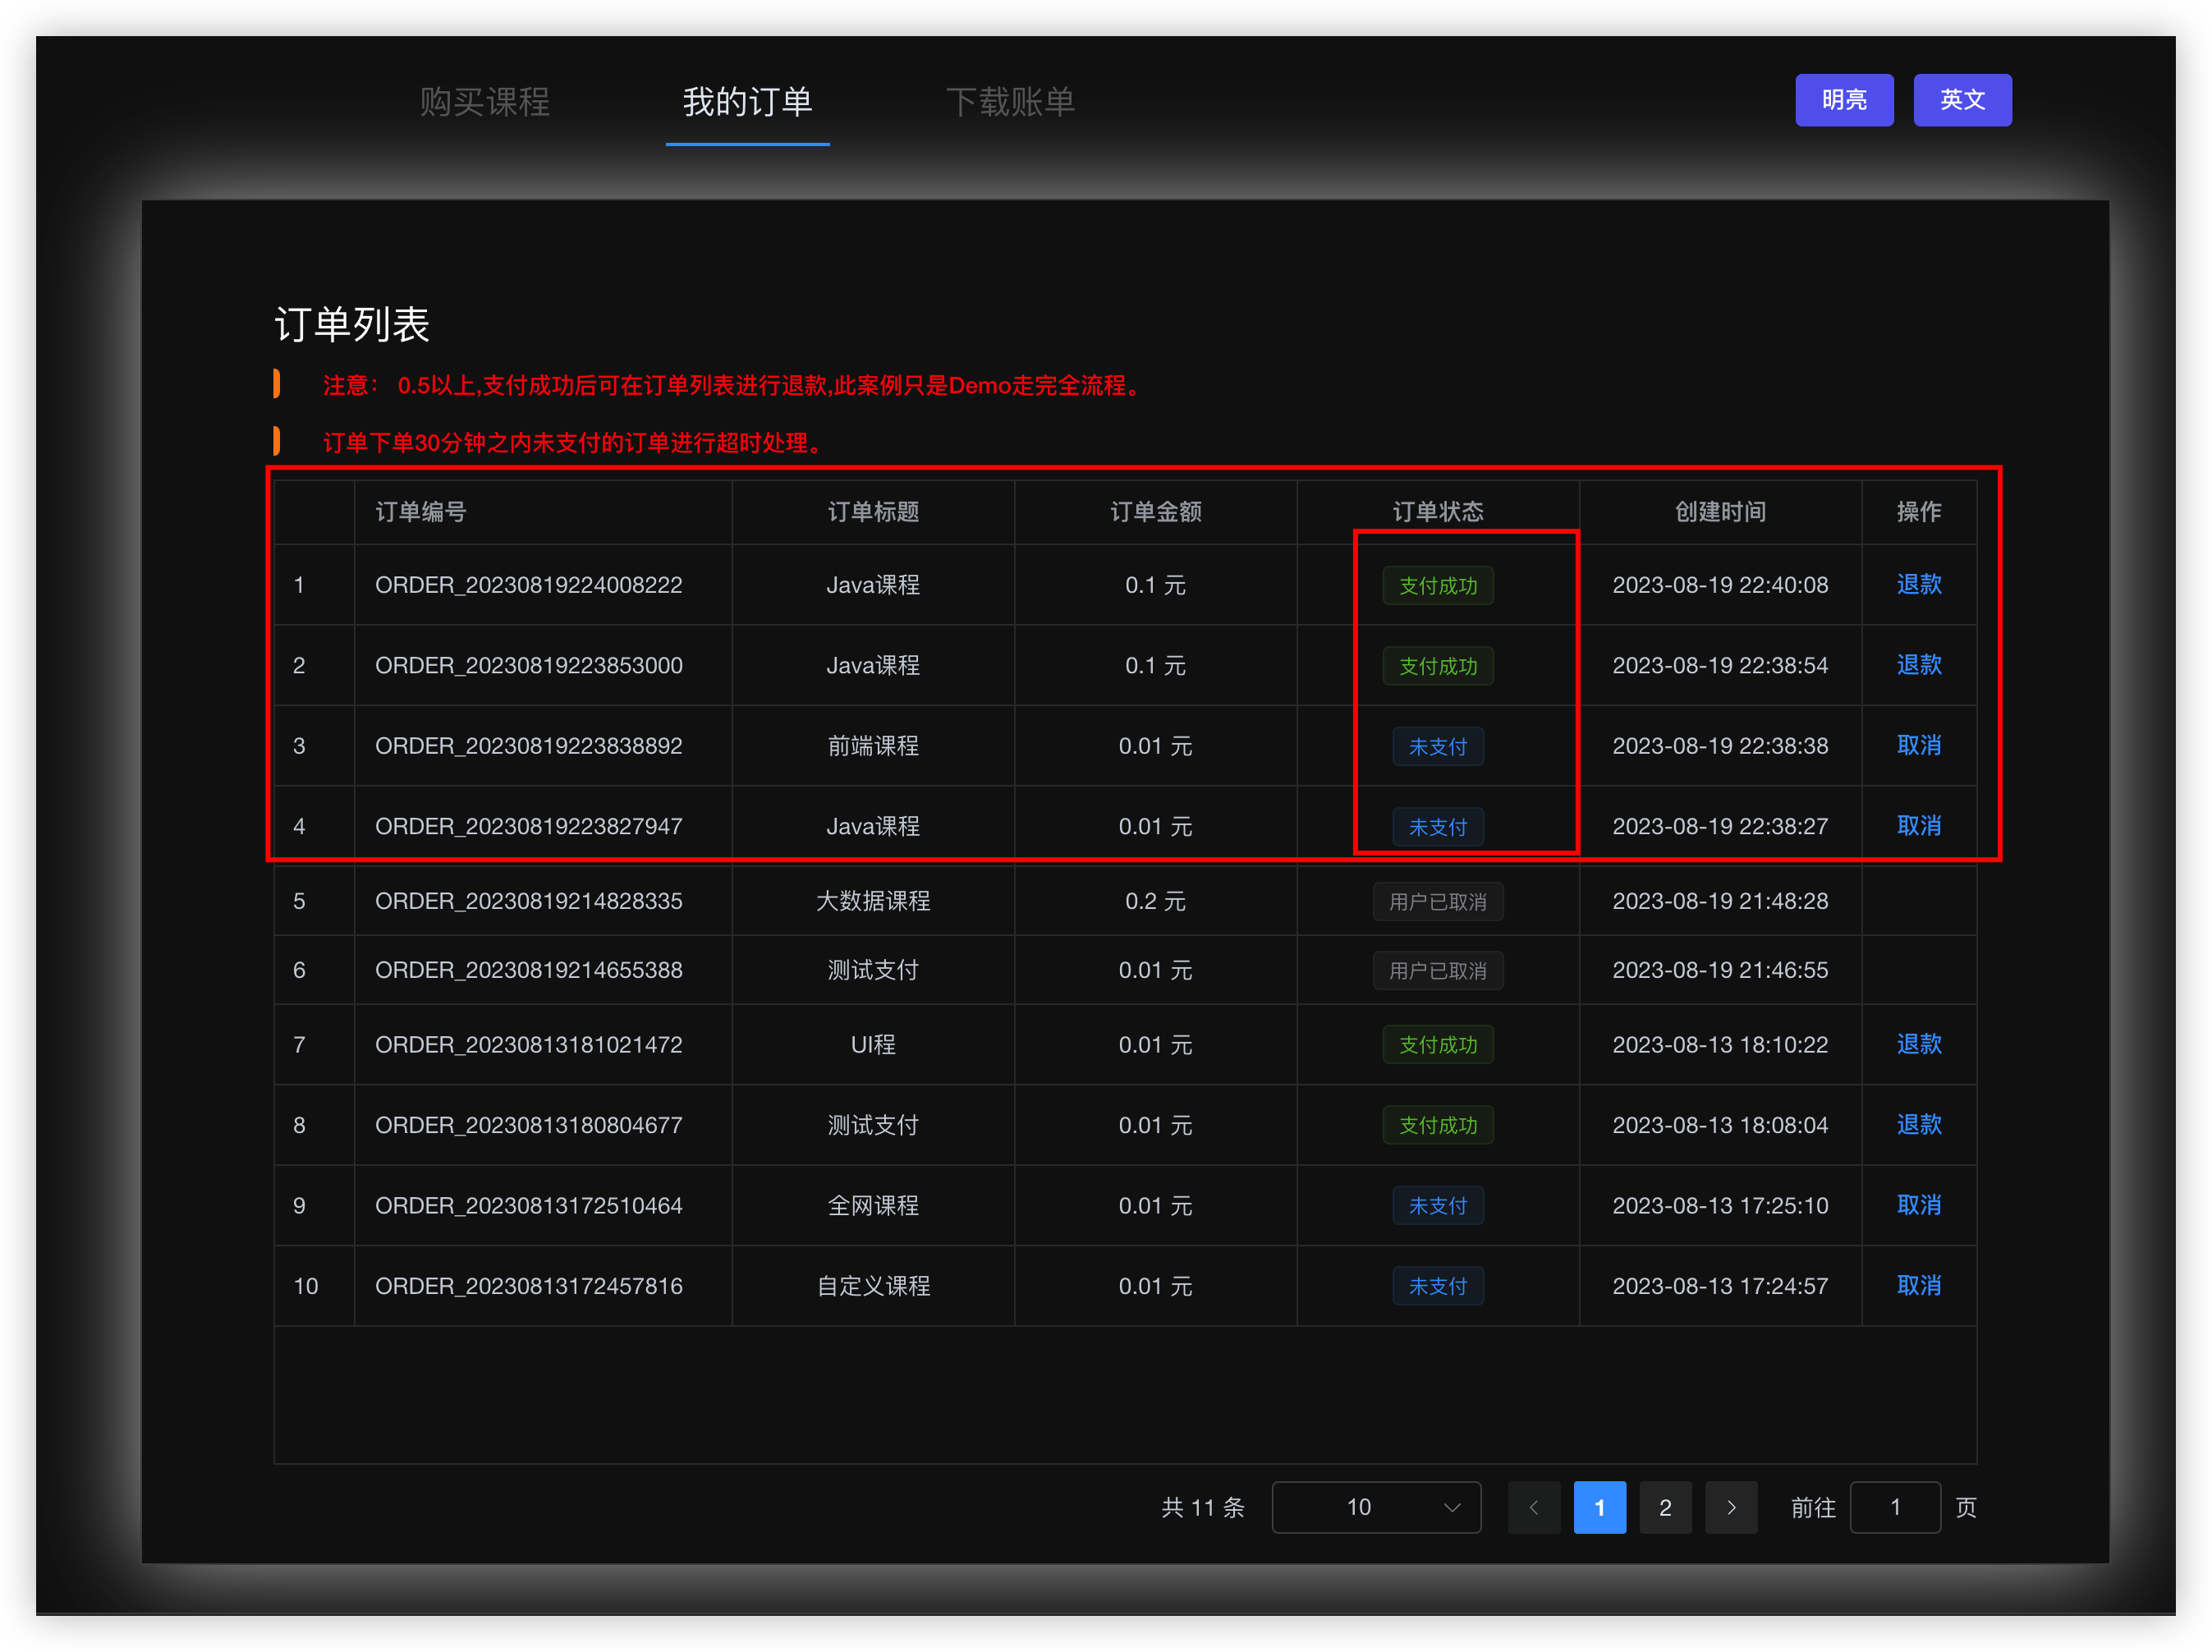Click 取消 for order ending 223827947
The height and width of the screenshot is (1652, 2212).
click(x=1918, y=826)
